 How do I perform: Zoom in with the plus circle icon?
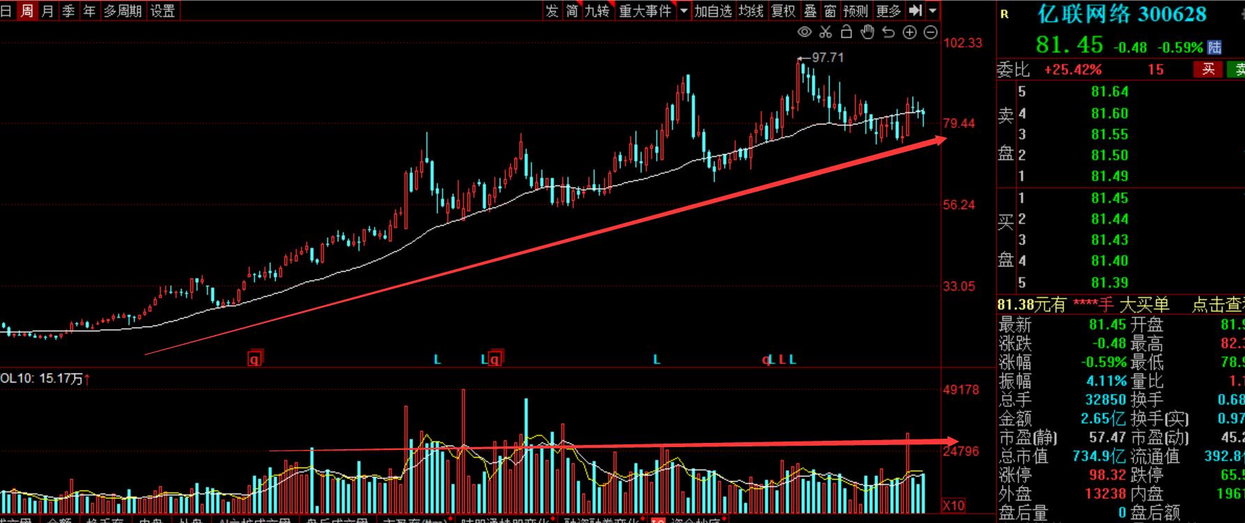click(910, 32)
